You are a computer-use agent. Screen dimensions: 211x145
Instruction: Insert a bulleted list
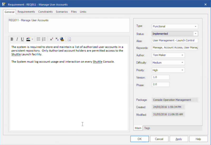(39, 39)
